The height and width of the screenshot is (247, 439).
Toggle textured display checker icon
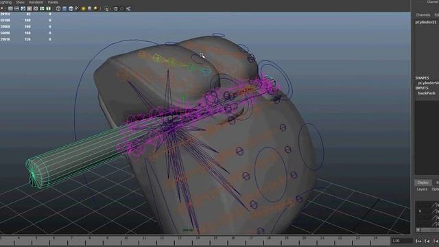77,8
